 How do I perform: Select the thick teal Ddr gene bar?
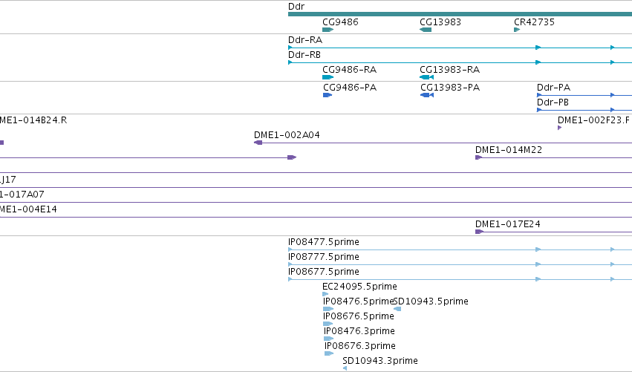point(460,15)
